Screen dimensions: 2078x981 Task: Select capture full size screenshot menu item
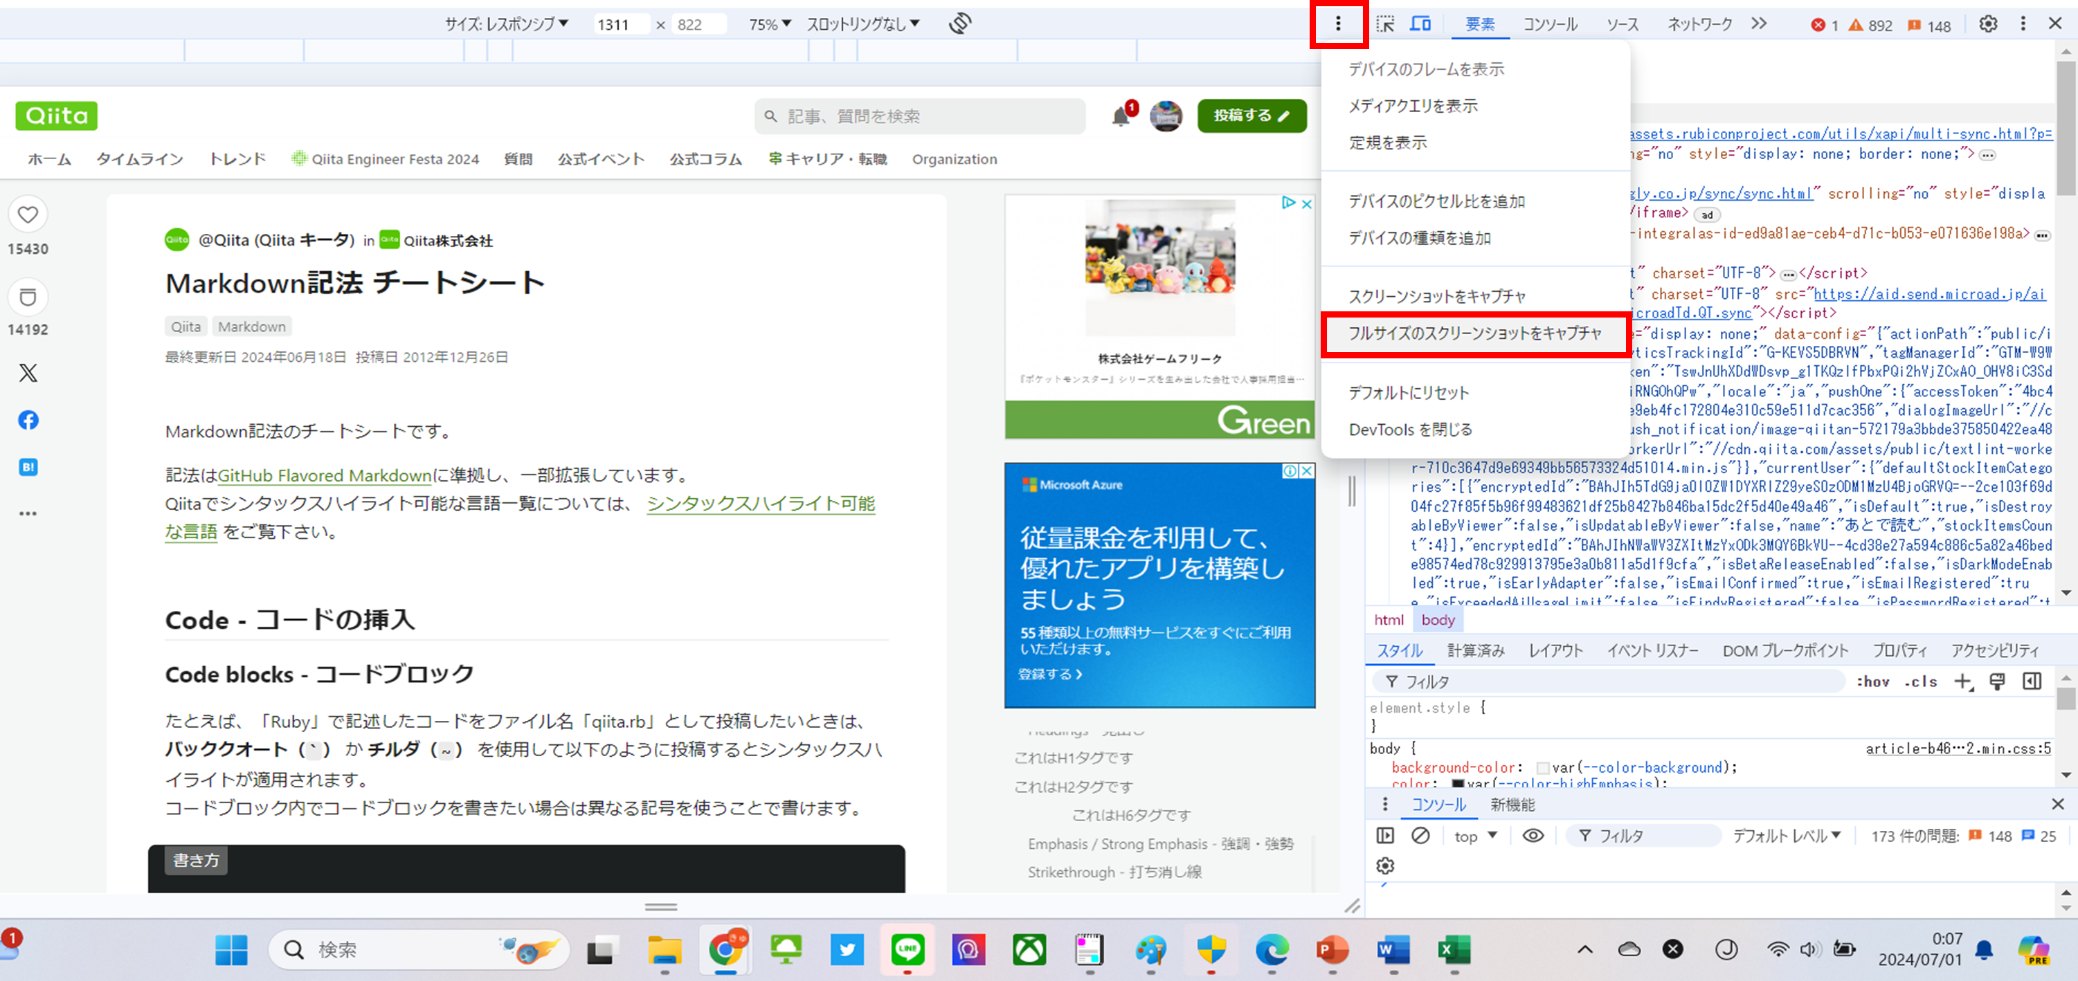pos(1474,333)
